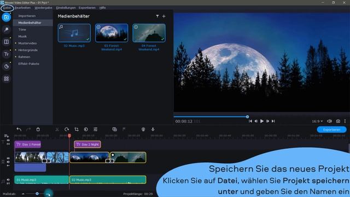Redo the last action
The image size is (350, 197).
coord(28,129)
